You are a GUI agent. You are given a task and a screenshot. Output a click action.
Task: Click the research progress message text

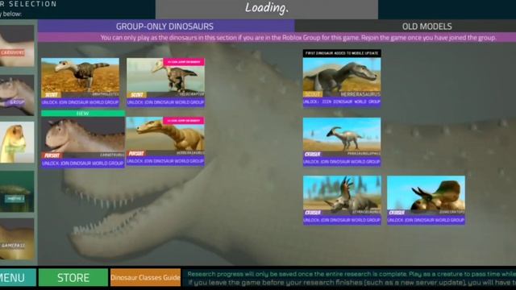point(352,278)
